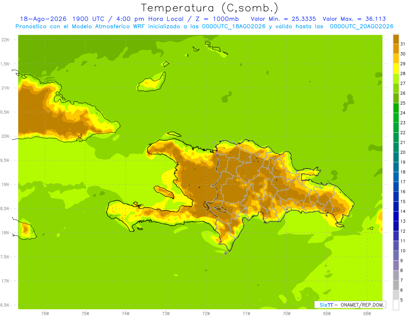Click the legend value "14"

coord(403,211)
